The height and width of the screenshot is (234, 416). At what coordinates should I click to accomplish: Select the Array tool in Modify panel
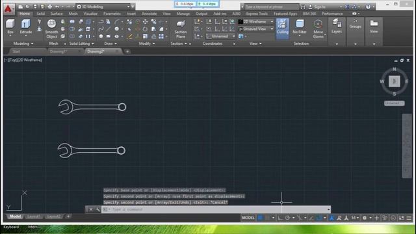click(161, 36)
